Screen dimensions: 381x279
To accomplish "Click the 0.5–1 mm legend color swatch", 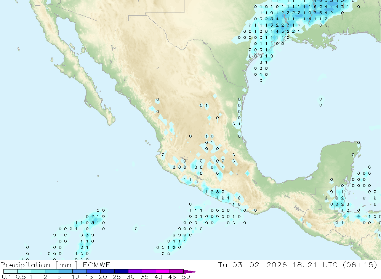I will coord(24,271).
